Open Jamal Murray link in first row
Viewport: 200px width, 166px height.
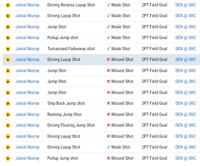(x=27, y=5)
